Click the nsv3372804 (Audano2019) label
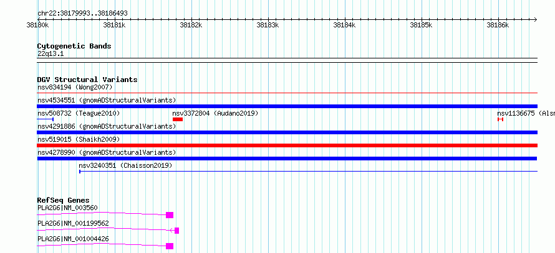555x253 pixels. pos(215,113)
